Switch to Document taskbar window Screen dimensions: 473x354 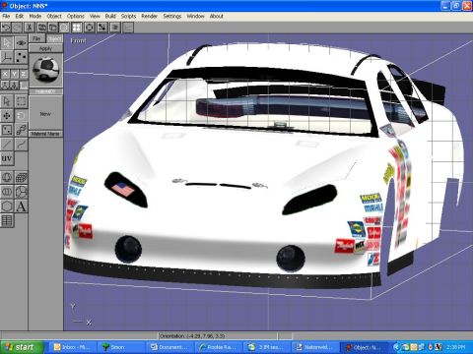coord(169,347)
